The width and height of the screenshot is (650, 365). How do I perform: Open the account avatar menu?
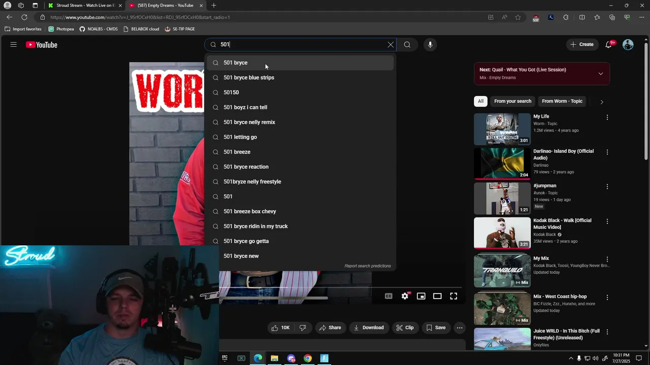point(628,45)
